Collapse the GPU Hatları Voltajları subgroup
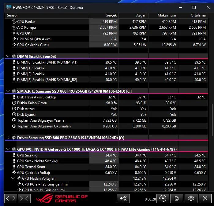Viewport: 214px width, 206px height. click(x=13, y=178)
